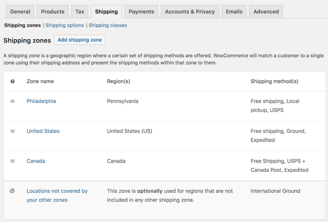Open the General settings tab
The image size is (328, 222).
(20, 11)
